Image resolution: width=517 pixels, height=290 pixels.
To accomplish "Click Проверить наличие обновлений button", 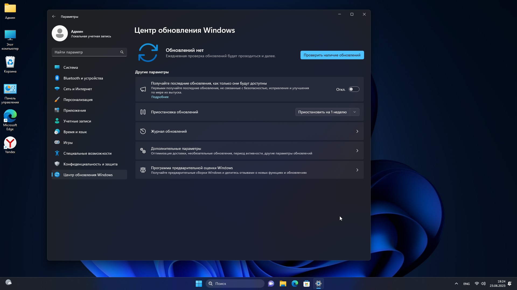I will point(332,55).
